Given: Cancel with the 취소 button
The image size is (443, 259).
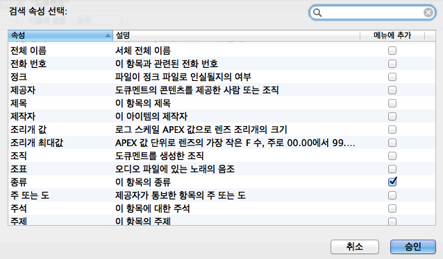Looking at the screenshot, I should (x=355, y=247).
